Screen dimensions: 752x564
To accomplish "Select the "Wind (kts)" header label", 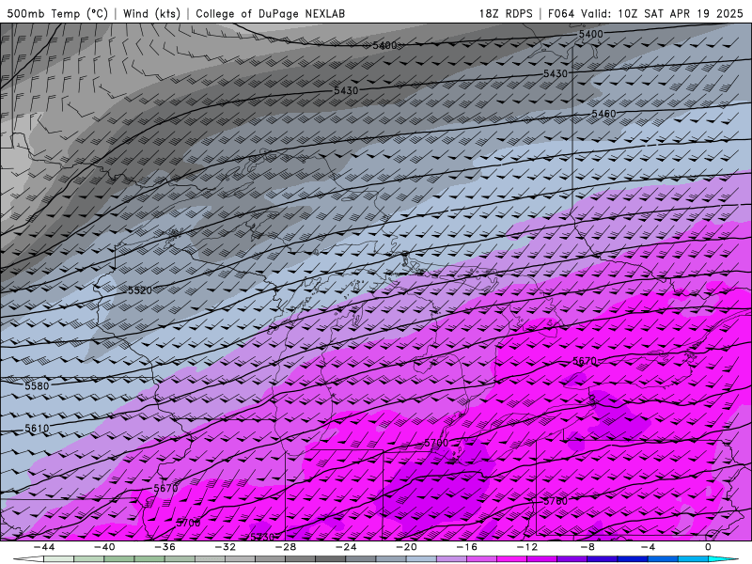I will tap(151, 13).
